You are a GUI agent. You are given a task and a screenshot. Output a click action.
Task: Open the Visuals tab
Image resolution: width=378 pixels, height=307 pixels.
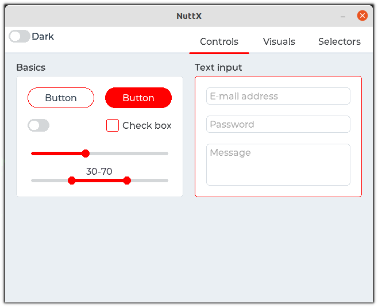click(279, 41)
